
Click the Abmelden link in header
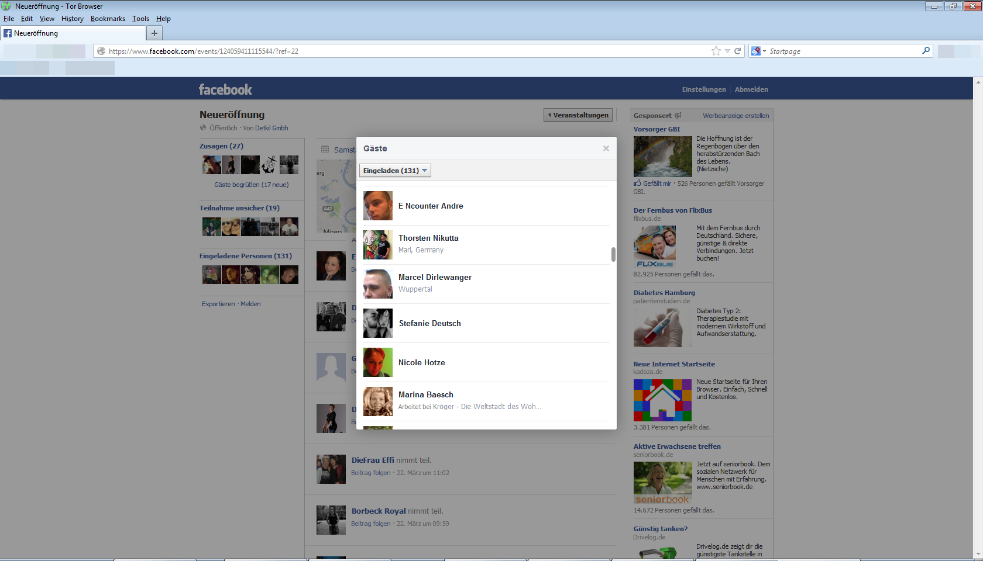pyautogui.click(x=751, y=89)
